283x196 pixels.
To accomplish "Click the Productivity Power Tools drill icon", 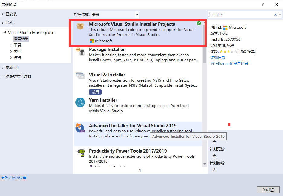I will (81, 153).
